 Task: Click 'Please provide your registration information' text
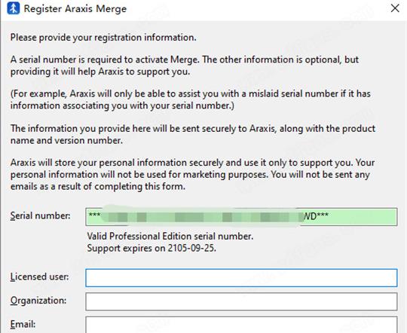pos(103,38)
